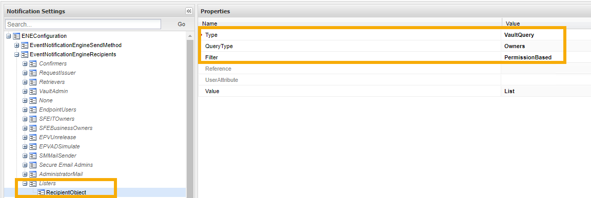Collapse the EventNotificationEngineRecipients node

tap(16, 54)
